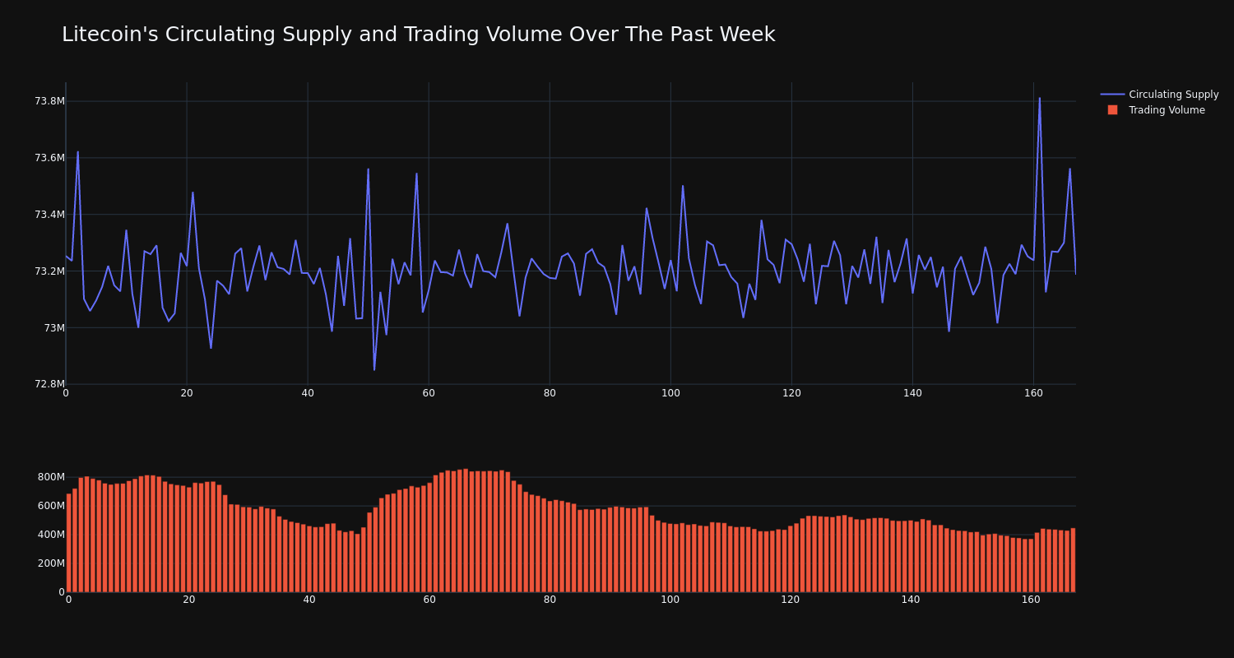Image resolution: width=1234 pixels, height=658 pixels.
Task: Click the 100 x-axis tick on supply chart
Action: 670,393
